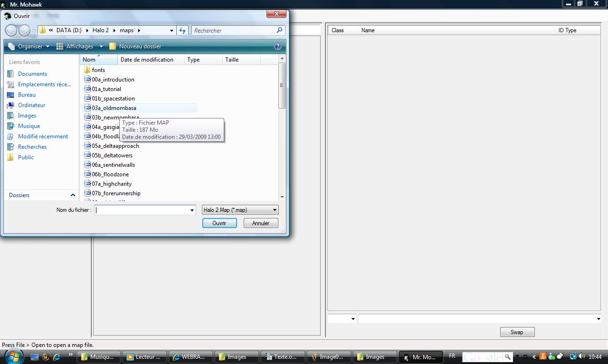Open the fonts folder icon
608x364 pixels.
click(x=87, y=70)
